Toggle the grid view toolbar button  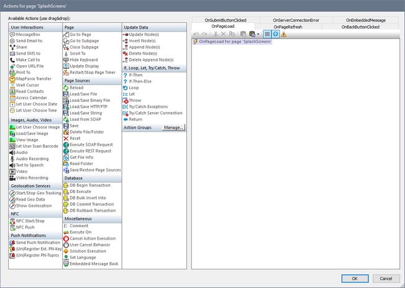tap(267, 34)
